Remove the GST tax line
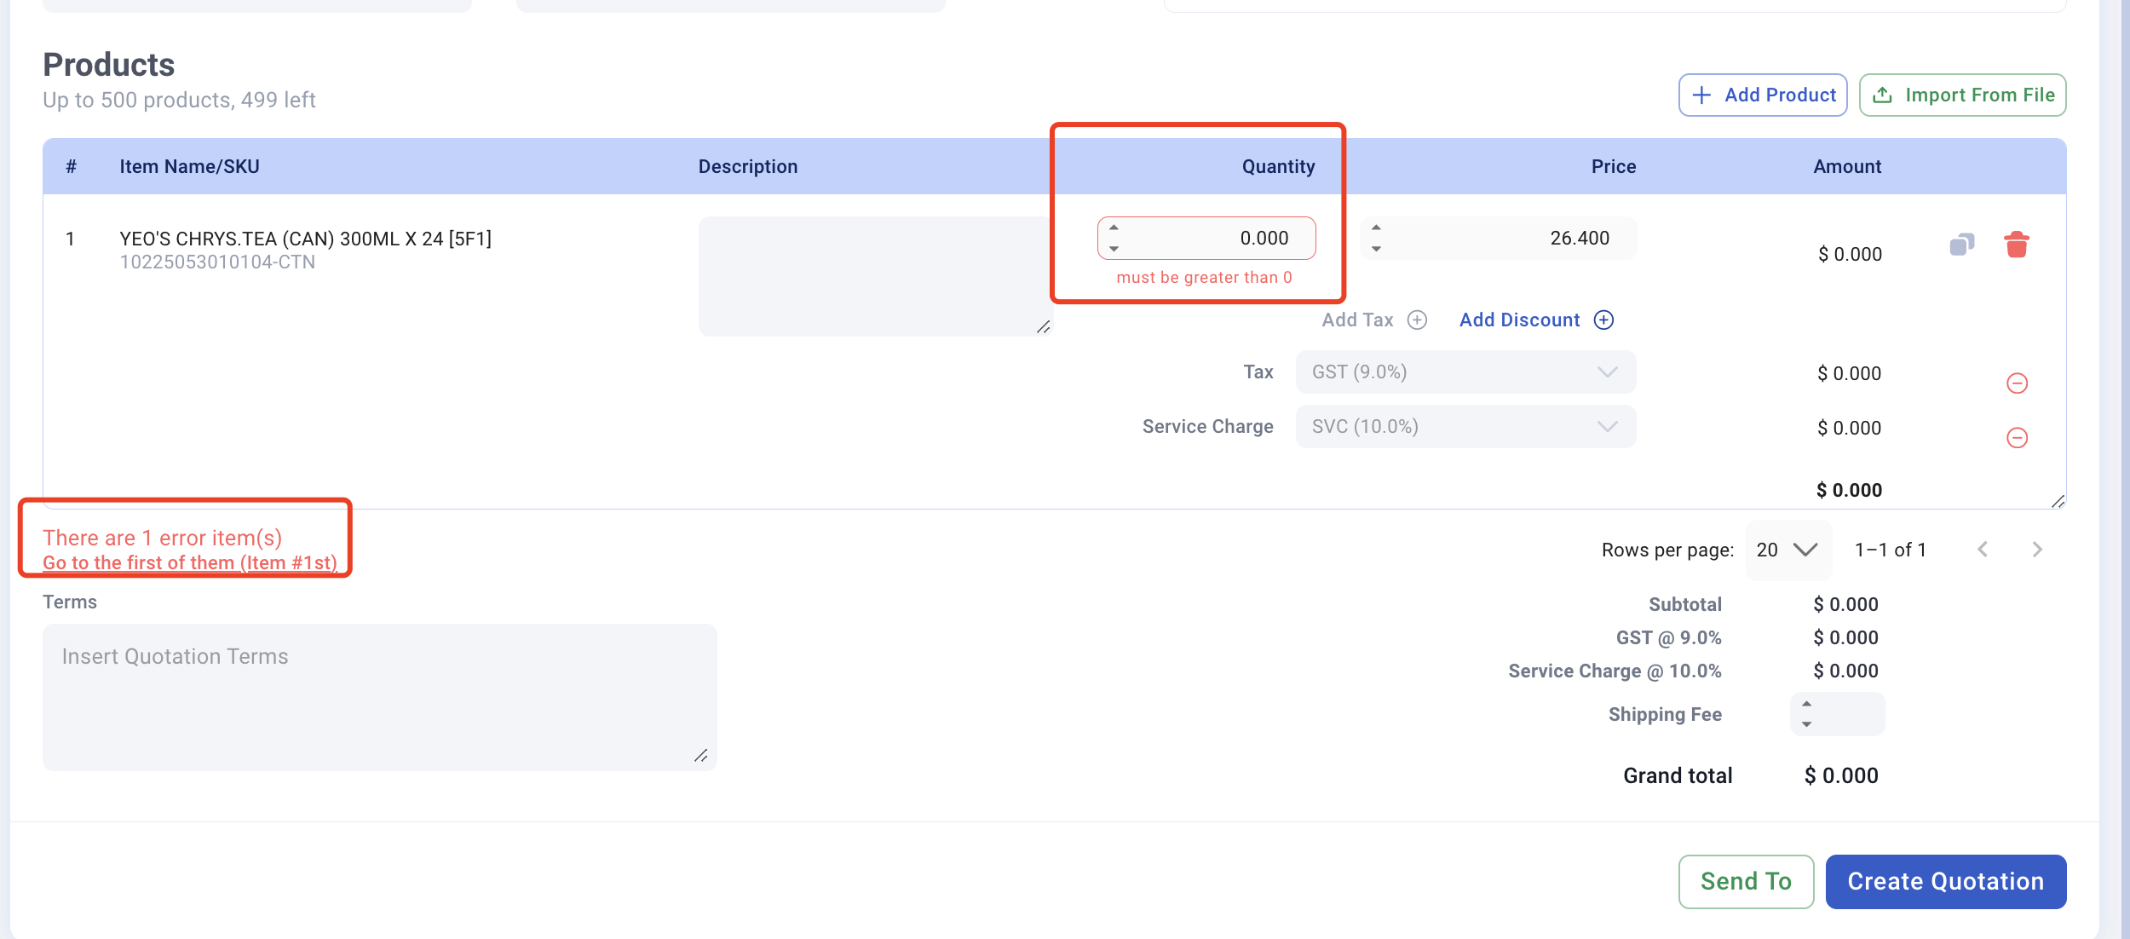Viewport: 2130px width, 939px height. click(x=2017, y=383)
